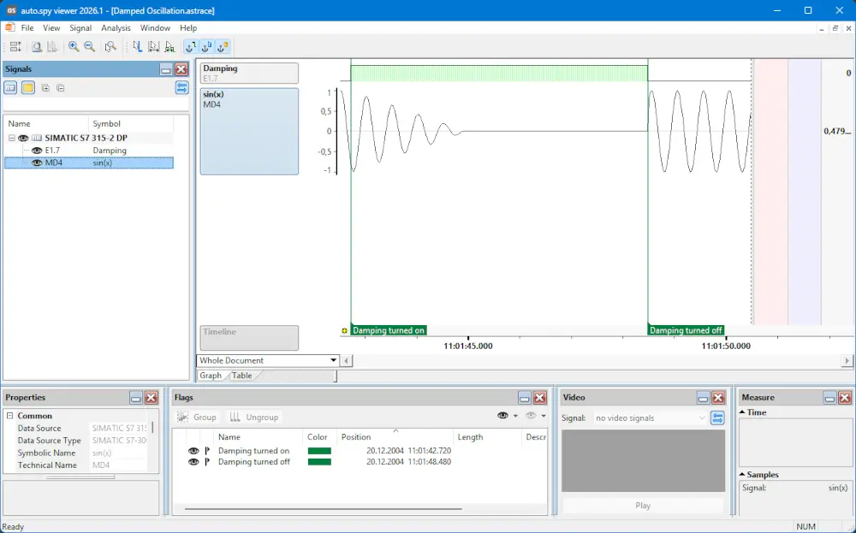Click the greyed-out icon beside zoom-to-fit

tap(52, 47)
